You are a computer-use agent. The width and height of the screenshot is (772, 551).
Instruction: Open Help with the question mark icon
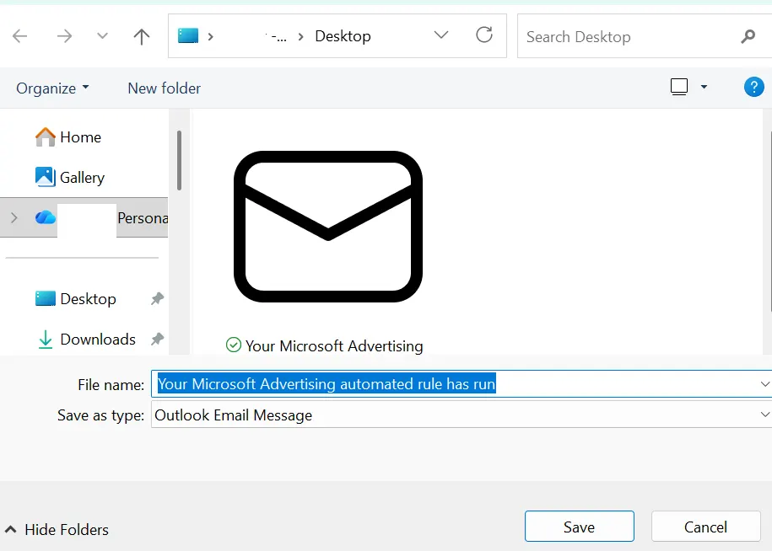[753, 87]
